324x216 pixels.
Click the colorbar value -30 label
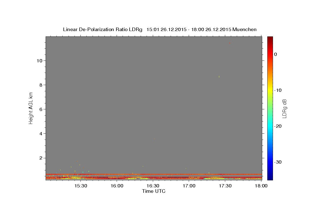point(278,162)
